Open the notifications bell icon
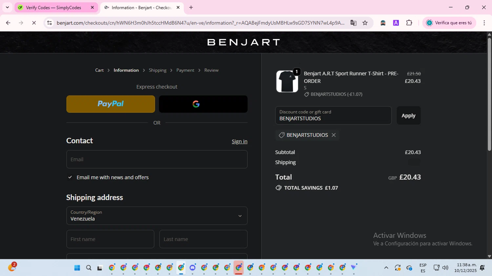Image resolution: width=492 pixels, height=276 pixels. [x=482, y=268]
